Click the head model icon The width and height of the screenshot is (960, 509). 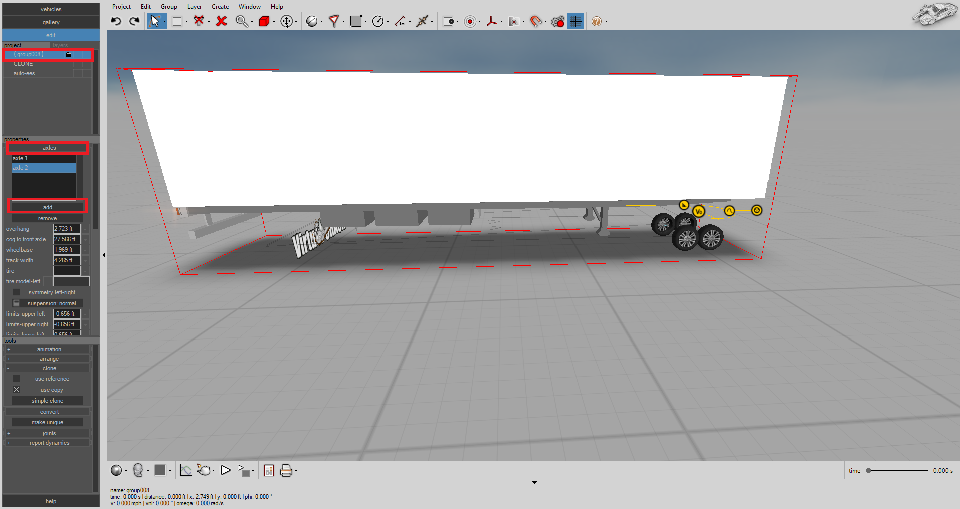(x=138, y=470)
